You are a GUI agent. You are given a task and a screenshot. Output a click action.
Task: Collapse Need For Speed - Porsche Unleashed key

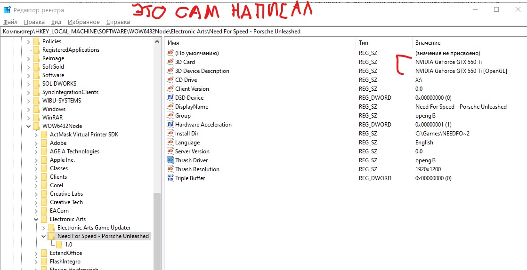[43, 236]
